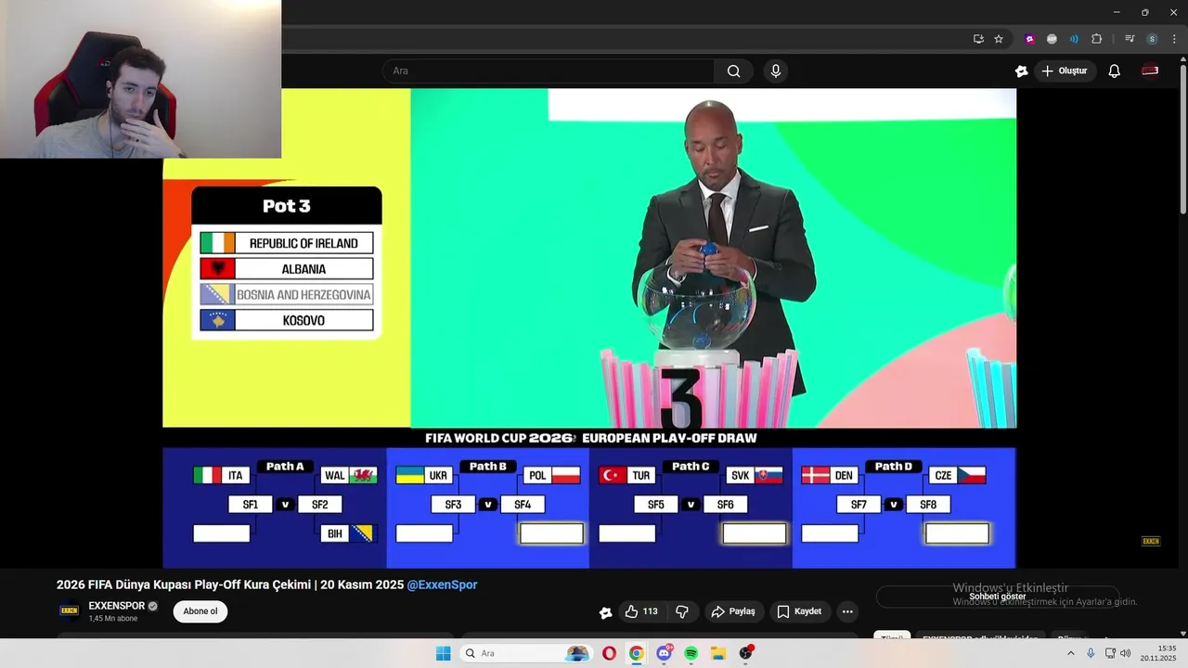Open network settings tray icon
Screen dimensions: 1188x668
[x=1110, y=653]
